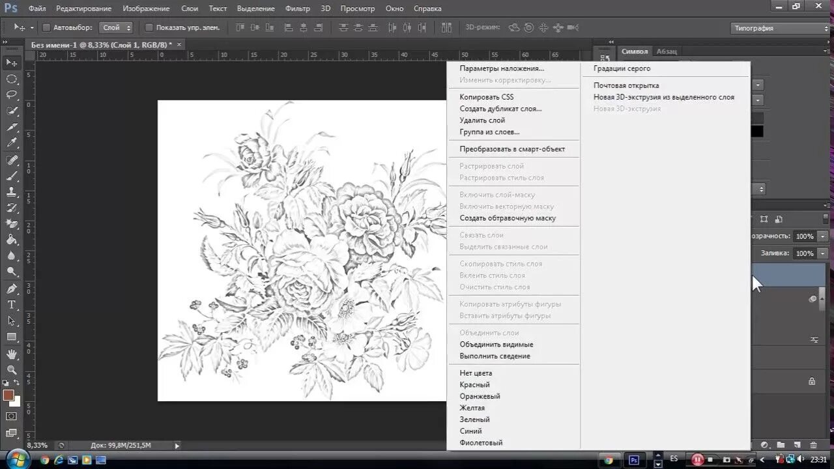Select the Lasso tool

(12, 95)
